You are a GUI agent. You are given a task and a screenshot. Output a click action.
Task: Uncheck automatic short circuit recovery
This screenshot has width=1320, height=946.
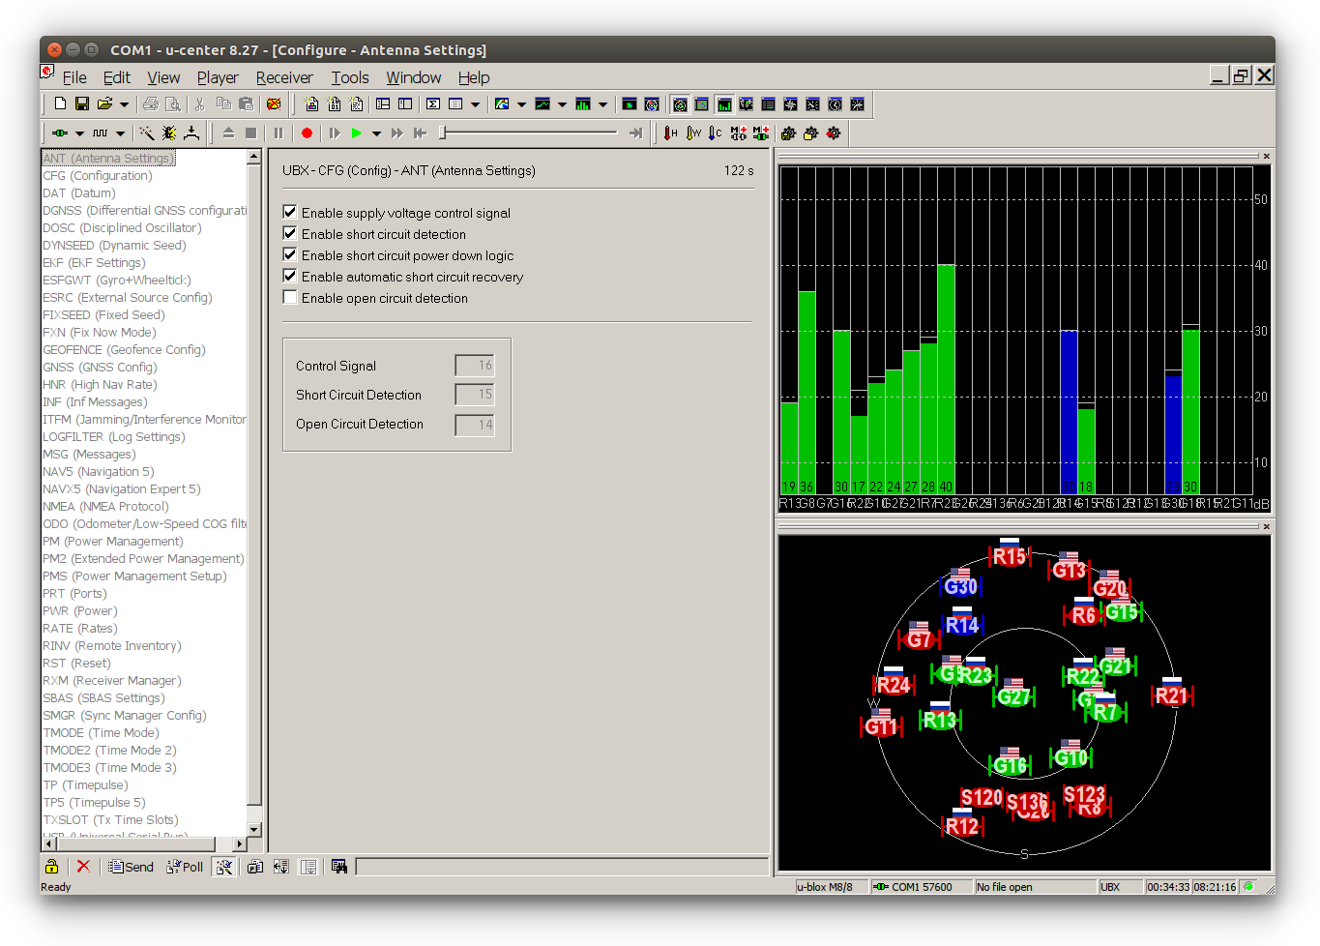click(x=290, y=276)
